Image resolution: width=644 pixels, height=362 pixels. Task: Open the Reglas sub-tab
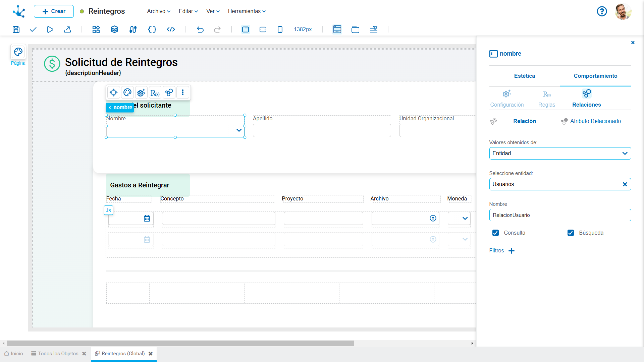(547, 99)
